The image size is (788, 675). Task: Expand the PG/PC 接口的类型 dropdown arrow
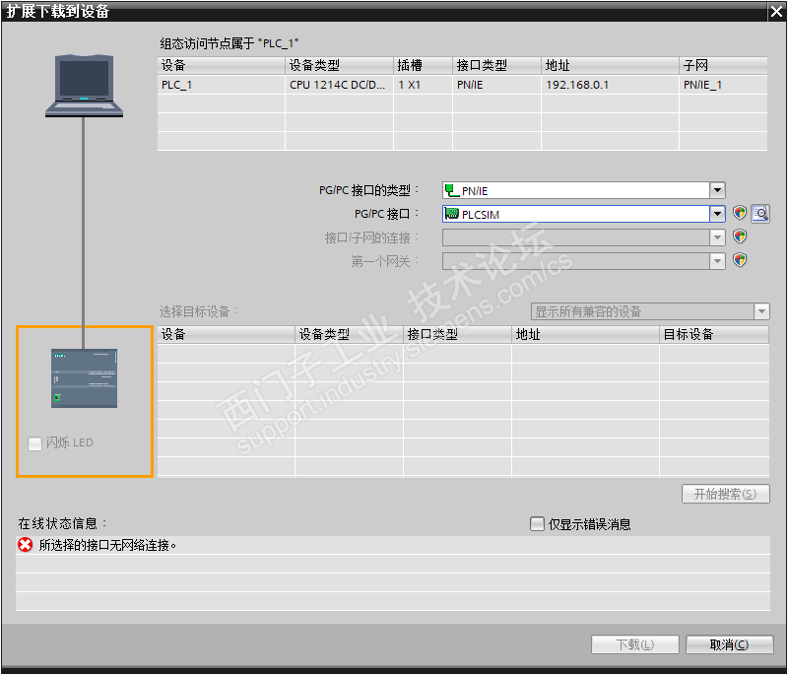[x=717, y=190]
